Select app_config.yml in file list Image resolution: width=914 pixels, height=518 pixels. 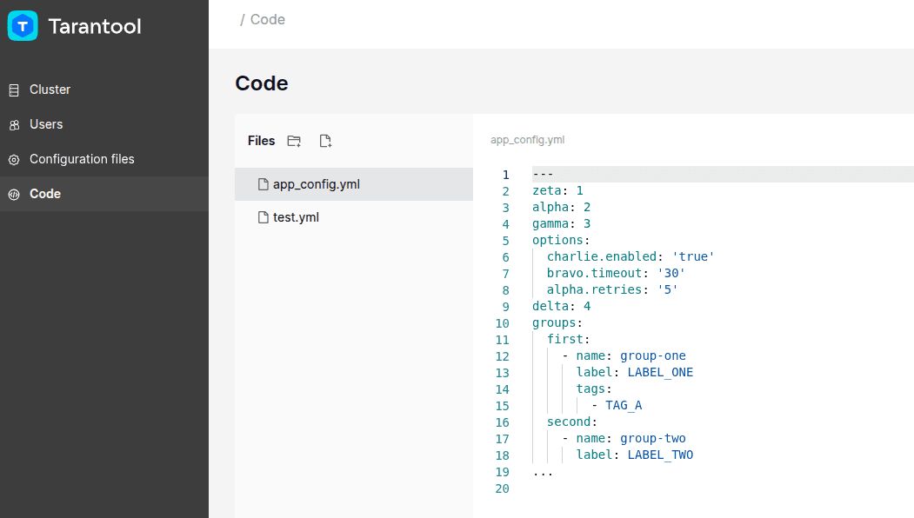[354, 185]
